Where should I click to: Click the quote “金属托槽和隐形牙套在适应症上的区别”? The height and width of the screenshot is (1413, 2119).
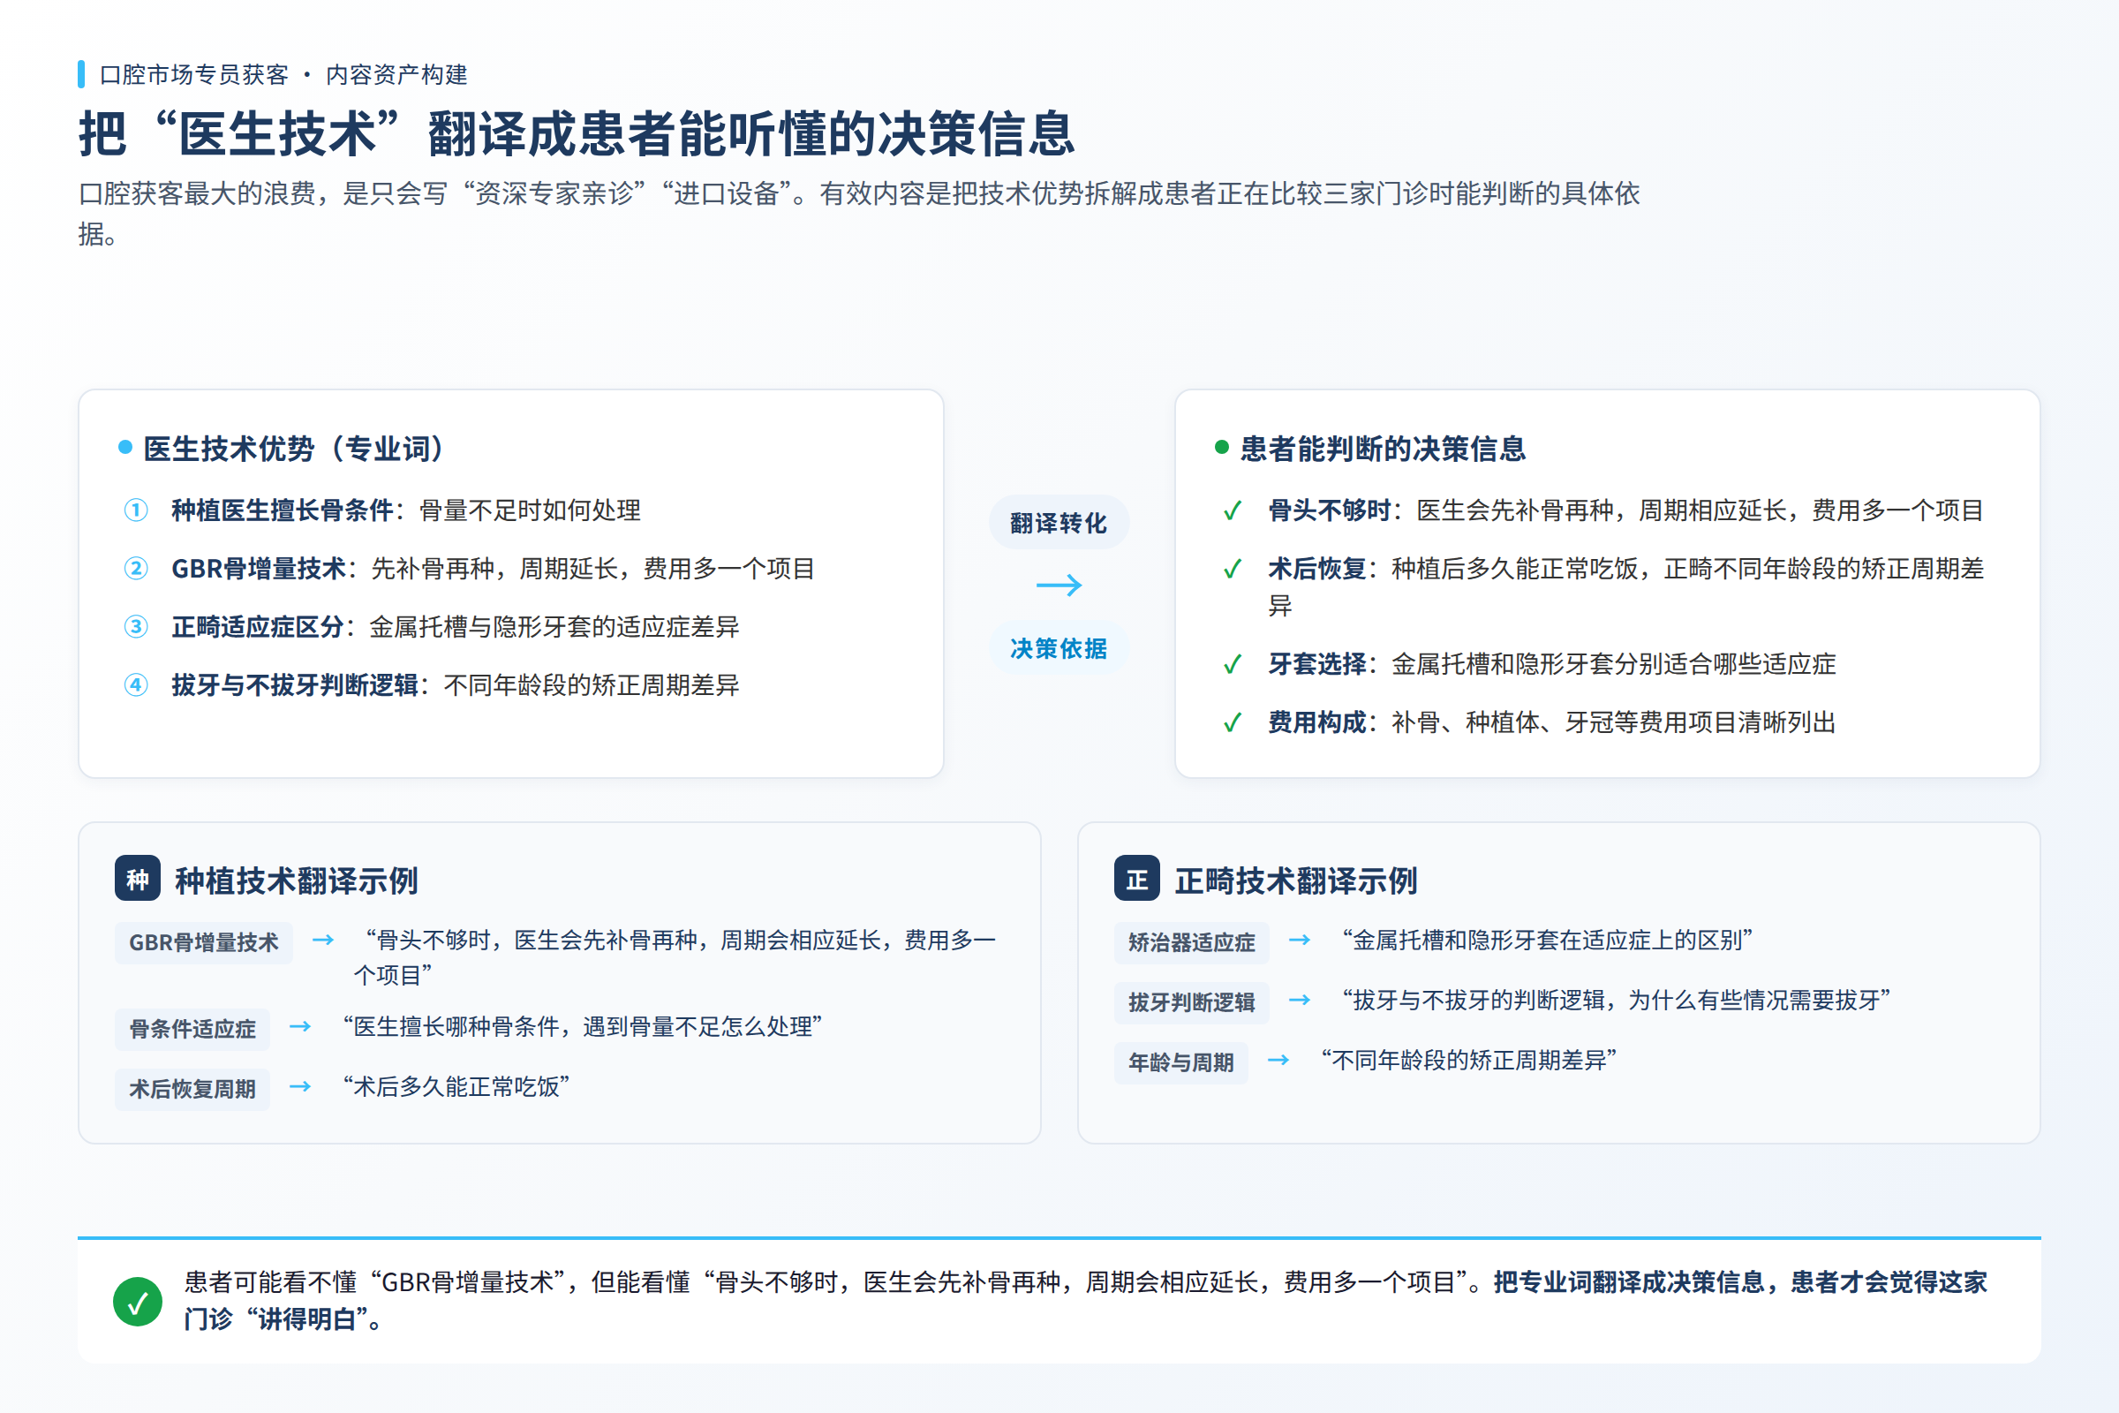[1547, 941]
